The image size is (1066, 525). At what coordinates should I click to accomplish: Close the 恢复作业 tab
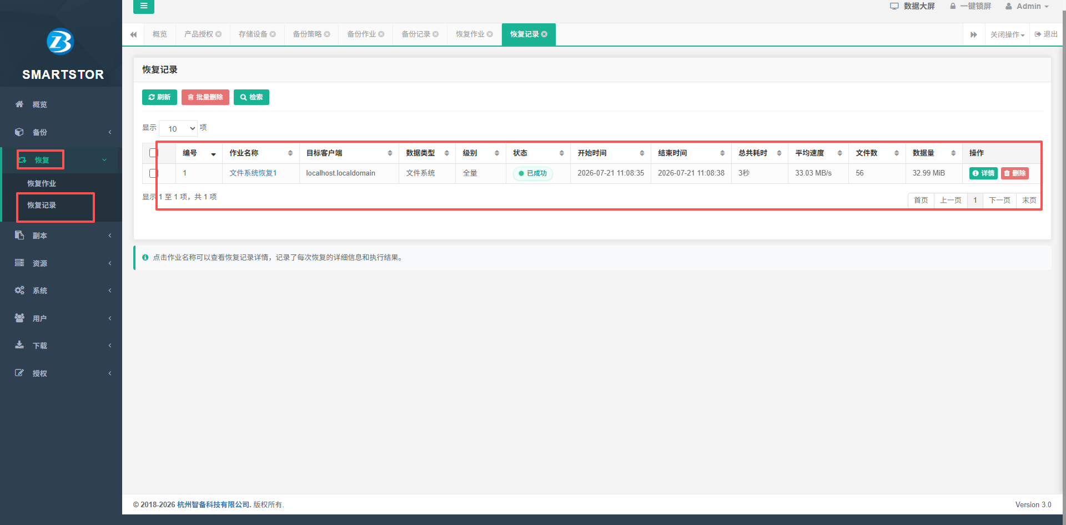pyautogui.click(x=490, y=34)
